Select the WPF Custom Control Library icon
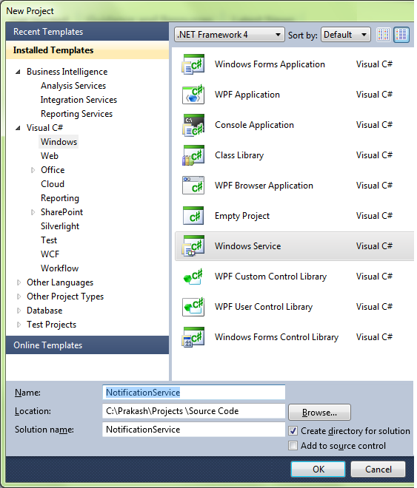 193,277
